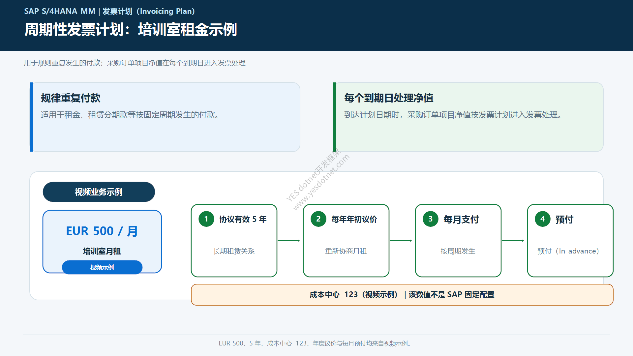Image resolution: width=633 pixels, height=356 pixels.
Task: Click the SAP S/4HANA MM header breadcrumb
Action: pyautogui.click(x=109, y=11)
